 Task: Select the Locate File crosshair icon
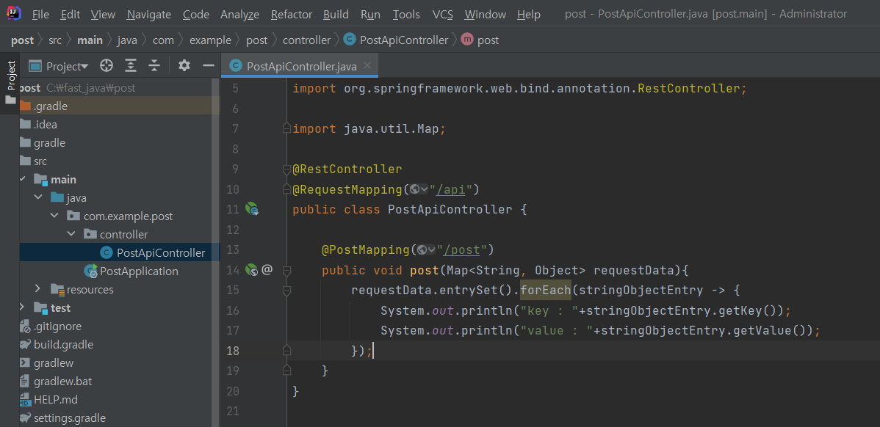(x=107, y=65)
